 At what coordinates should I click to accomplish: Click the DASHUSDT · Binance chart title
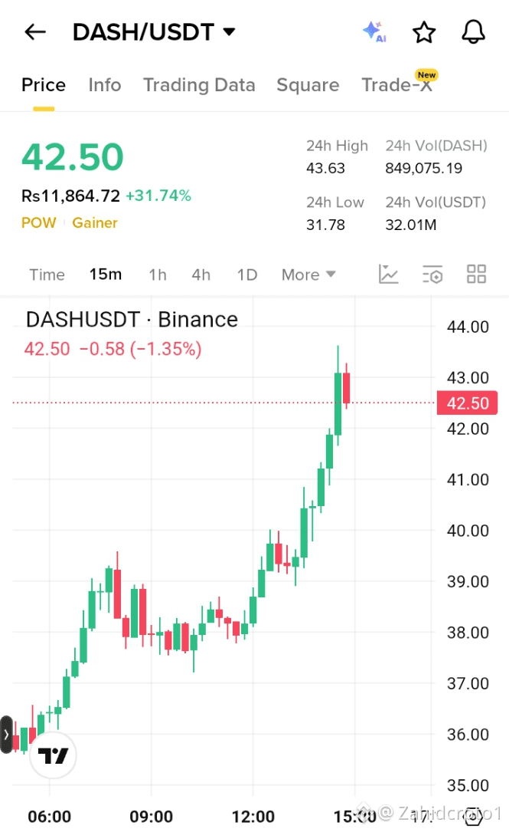click(x=132, y=320)
